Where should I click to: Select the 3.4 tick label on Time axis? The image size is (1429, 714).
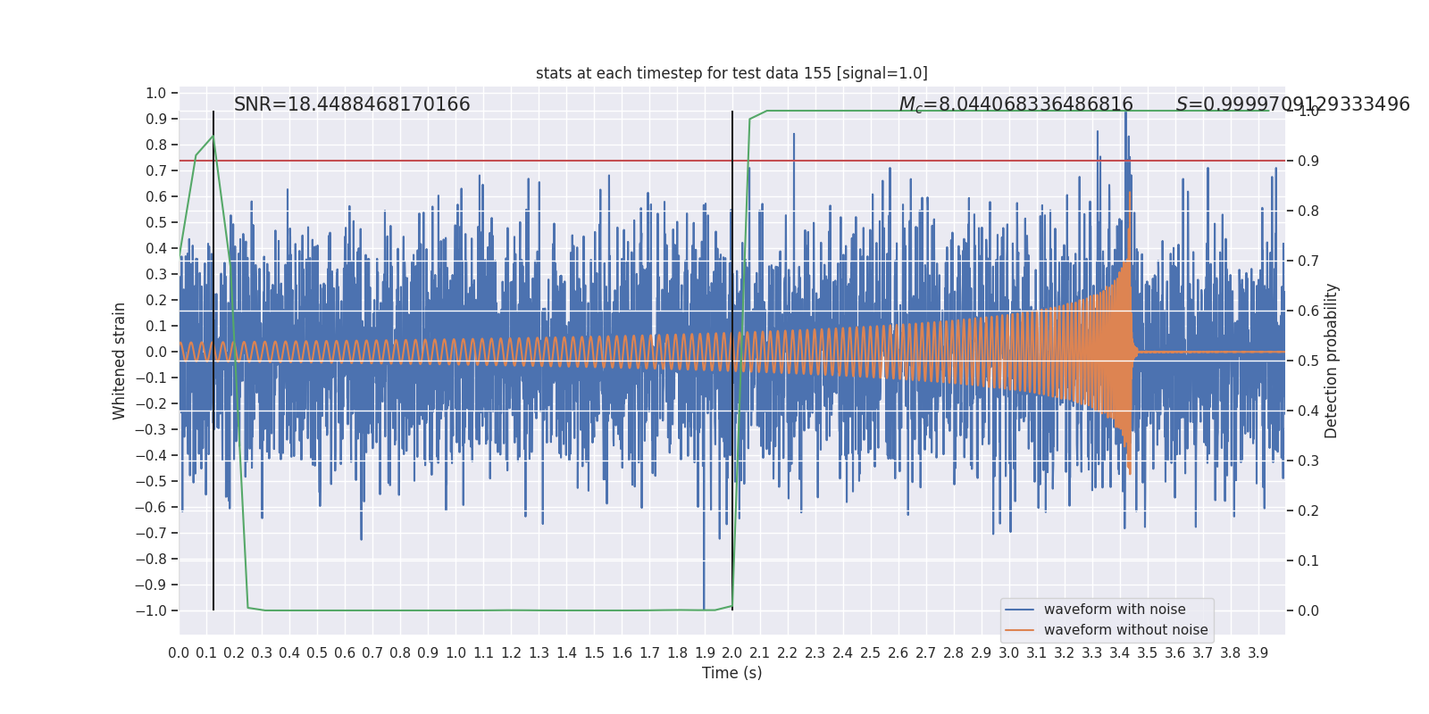(1119, 653)
